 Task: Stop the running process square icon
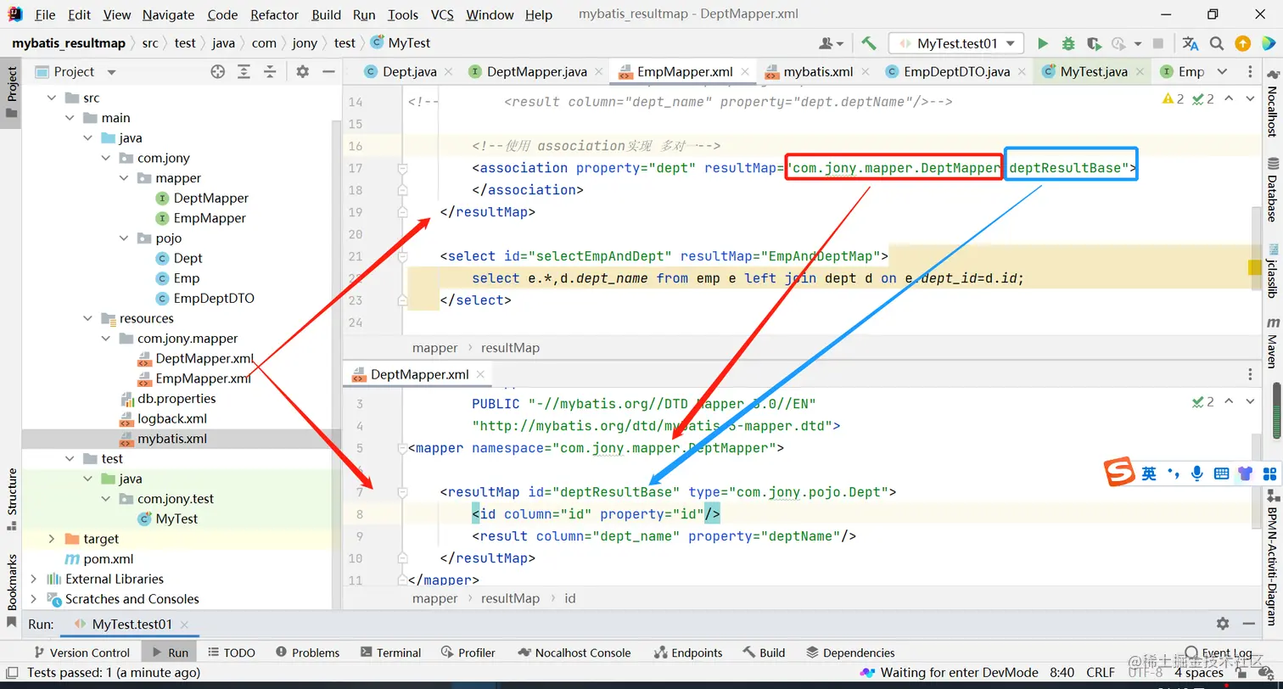pyautogui.click(x=1158, y=43)
